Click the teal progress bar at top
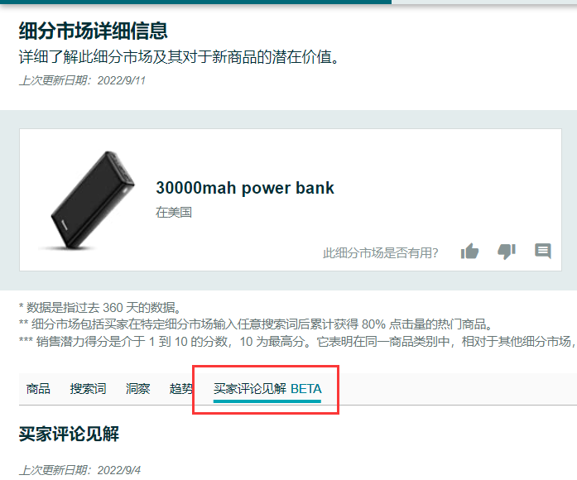Image resolution: width=577 pixels, height=480 pixels. tap(195, 2)
